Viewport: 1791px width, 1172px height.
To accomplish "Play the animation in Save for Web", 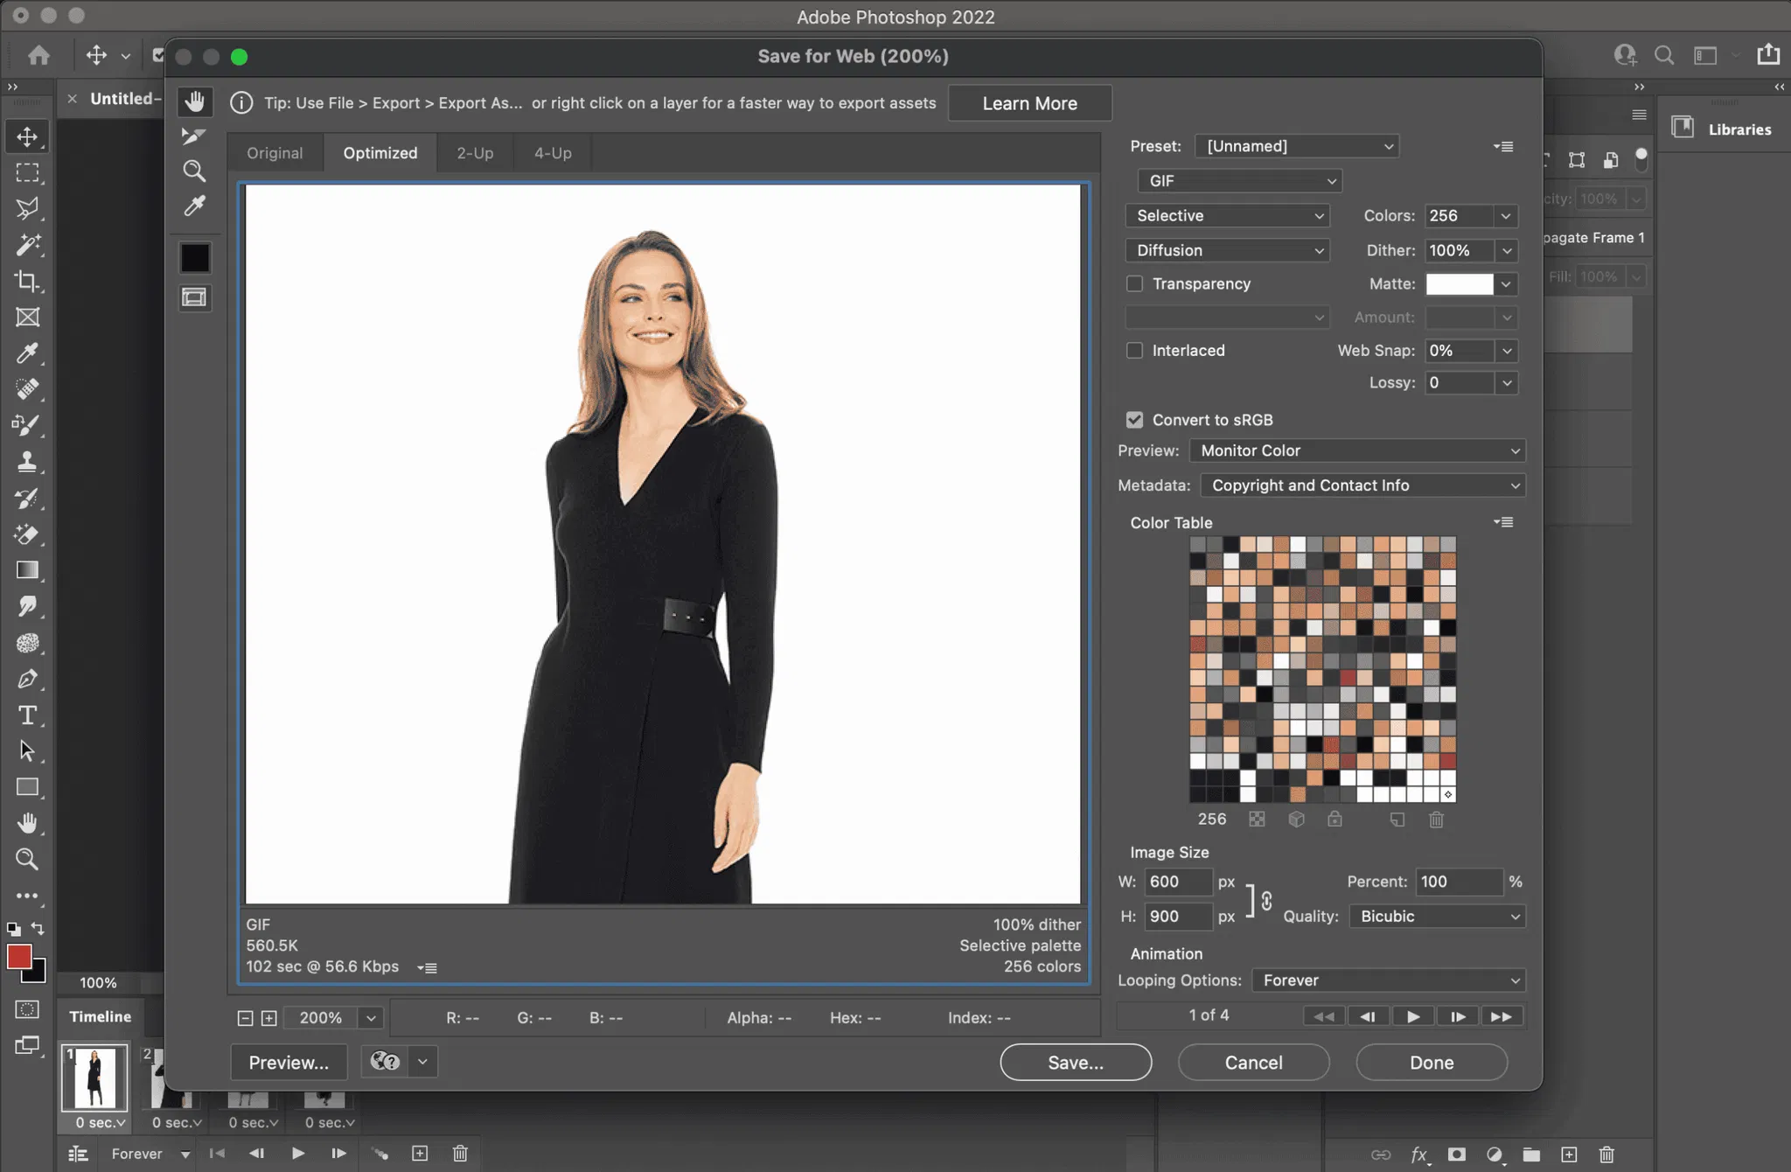I will coord(1412,1016).
